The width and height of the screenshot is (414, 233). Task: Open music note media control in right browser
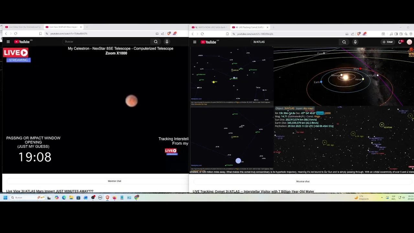(391, 34)
